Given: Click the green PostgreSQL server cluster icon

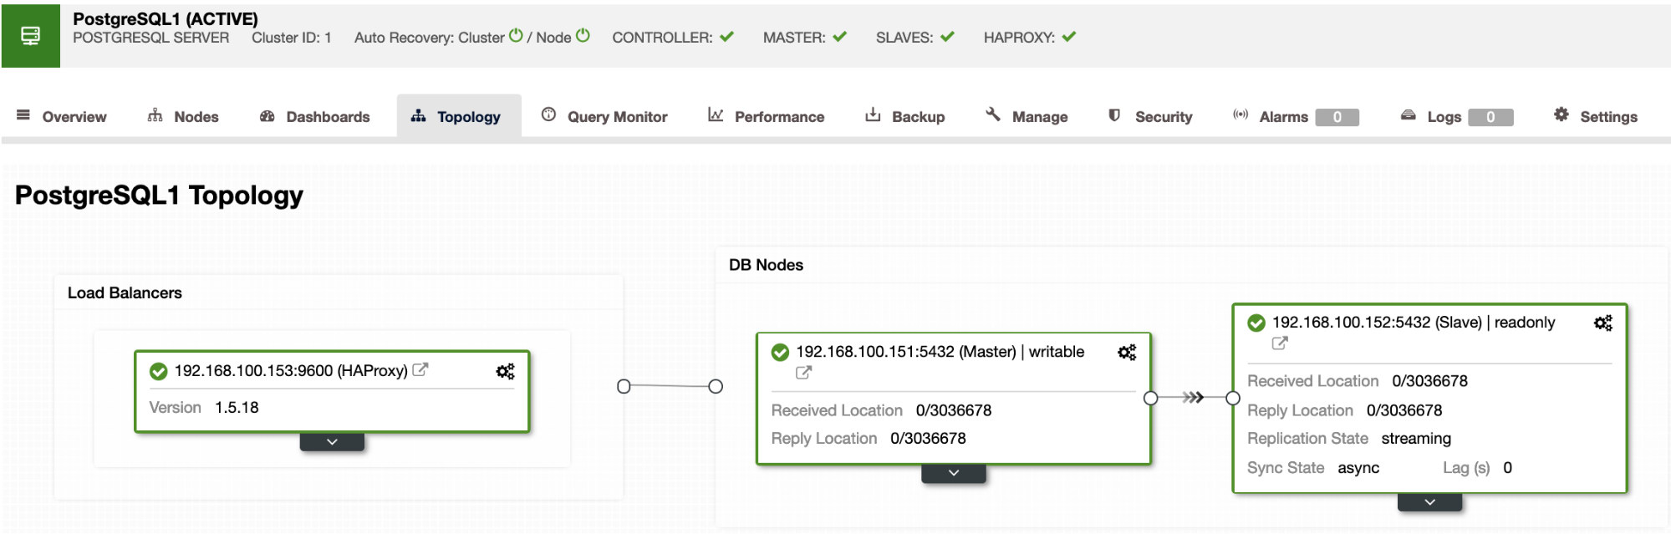Looking at the screenshot, I should pyautogui.click(x=31, y=36).
